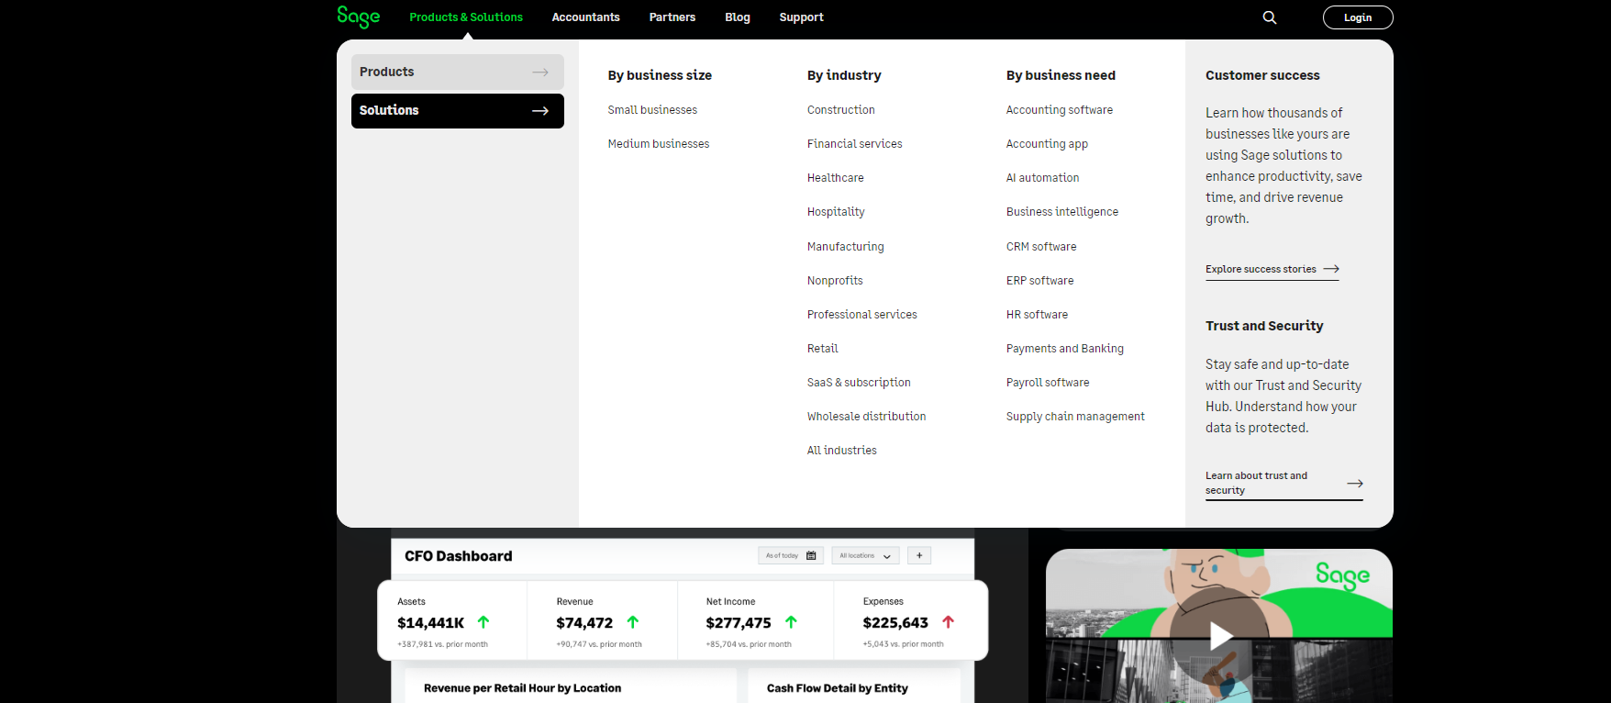
Task: Open Wholesale distribution link
Action: (x=867, y=417)
